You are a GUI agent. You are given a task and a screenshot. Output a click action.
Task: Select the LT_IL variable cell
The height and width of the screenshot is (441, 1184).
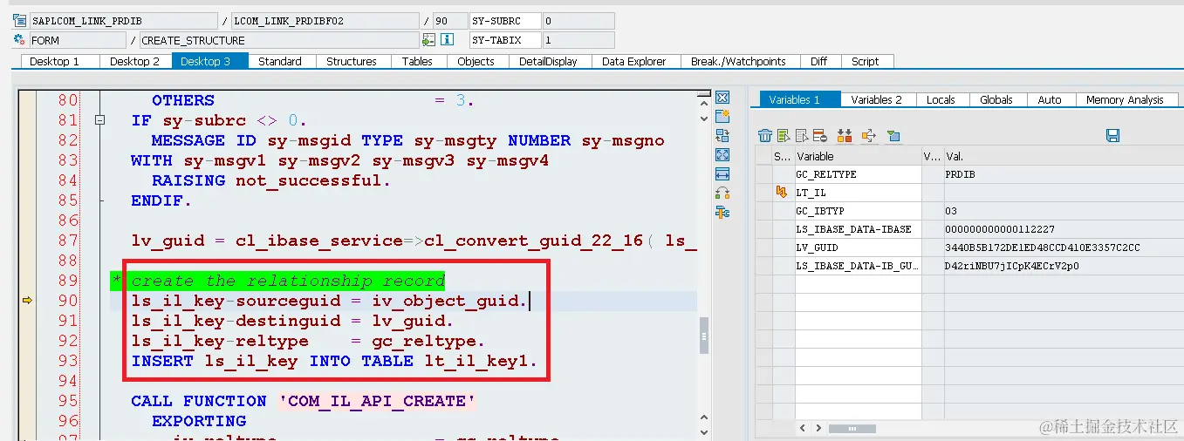tap(857, 193)
